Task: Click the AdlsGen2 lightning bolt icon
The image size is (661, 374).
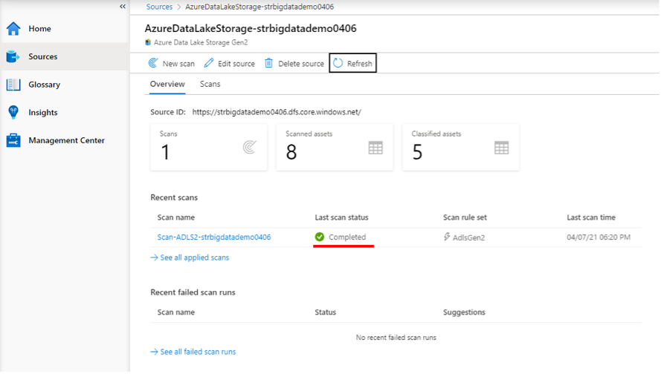Action: [447, 237]
